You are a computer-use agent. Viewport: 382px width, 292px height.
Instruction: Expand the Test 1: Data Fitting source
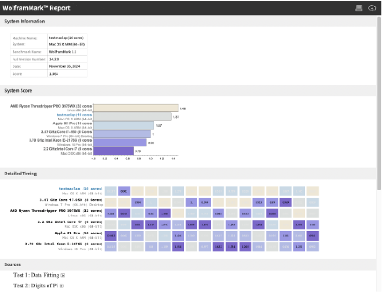(x=63, y=275)
